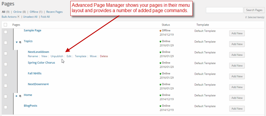The width and height of the screenshot is (266, 116).
Task: Unpublish the NextLeveldown page
Action: (x=57, y=56)
